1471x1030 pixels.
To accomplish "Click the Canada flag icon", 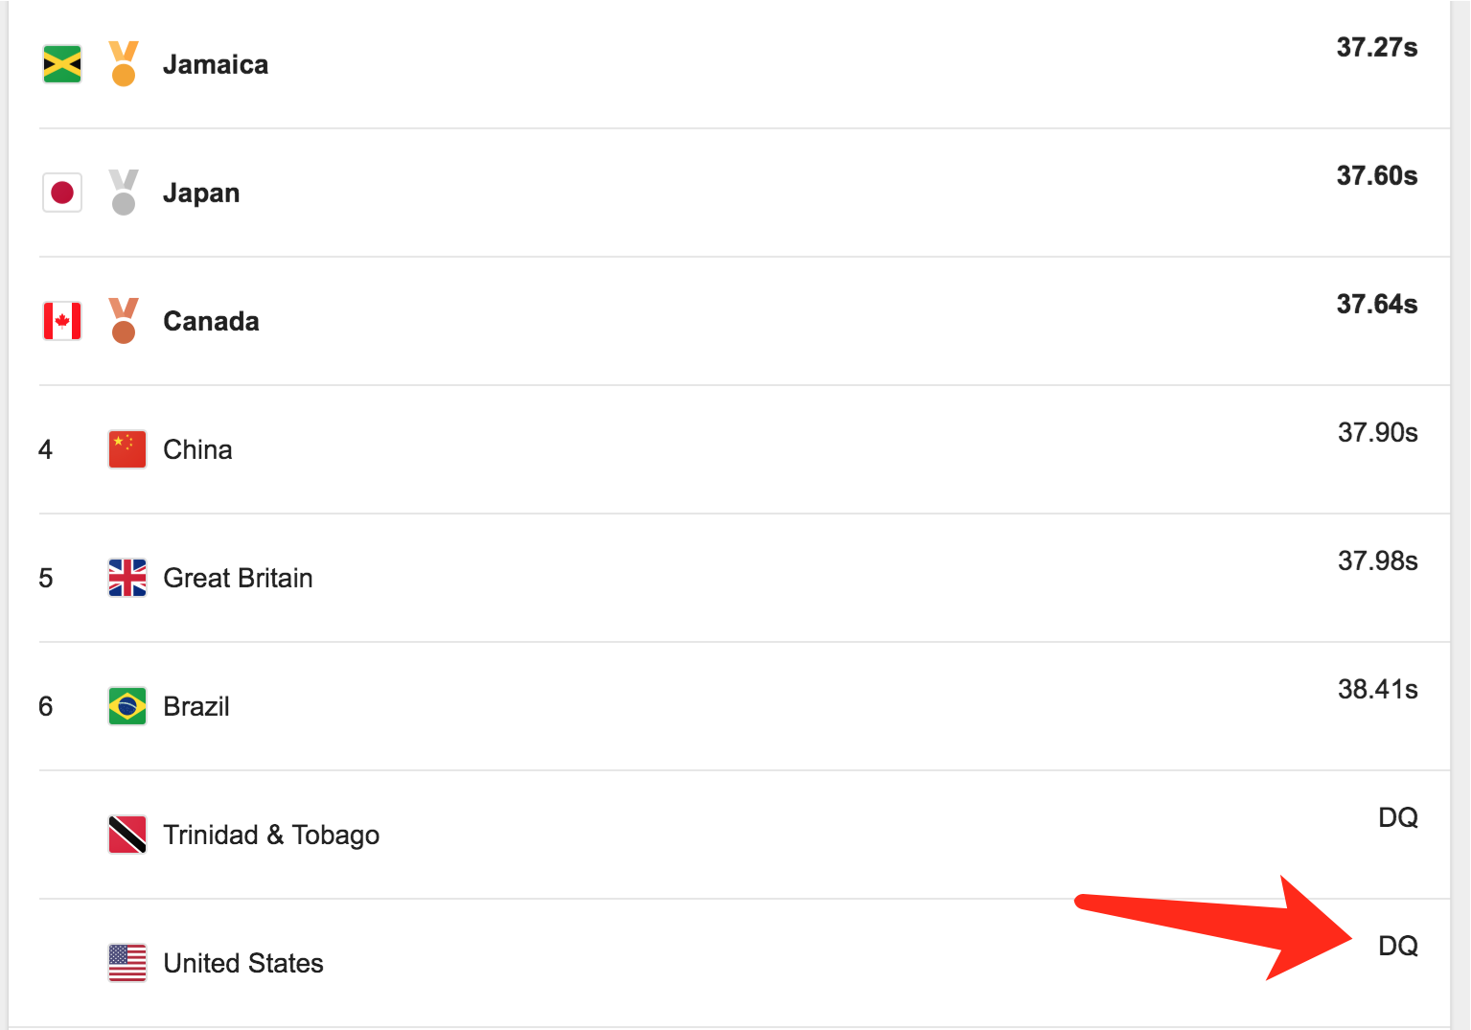I will (62, 321).
